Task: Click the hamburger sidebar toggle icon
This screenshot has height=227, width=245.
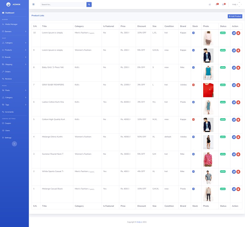Action: [33, 5]
